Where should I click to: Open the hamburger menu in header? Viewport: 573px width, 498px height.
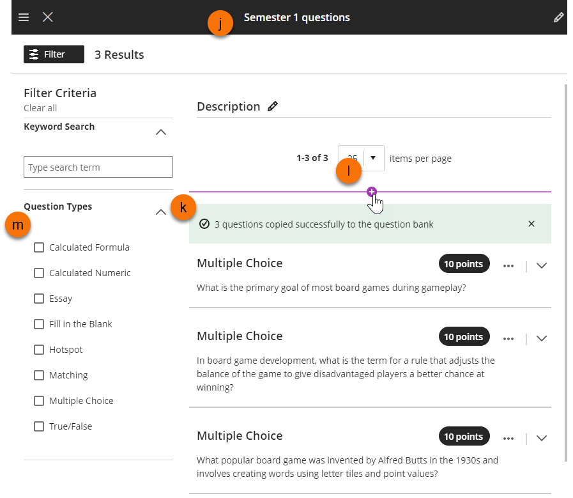click(24, 17)
